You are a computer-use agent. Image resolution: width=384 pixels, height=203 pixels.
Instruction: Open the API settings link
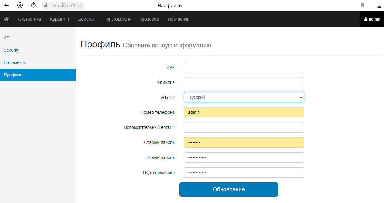click(7, 38)
